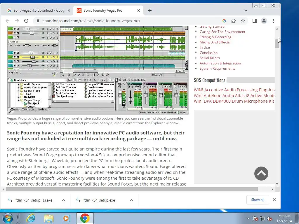
Task: Click the horizontal scrollbar left arrow
Action: point(4,189)
